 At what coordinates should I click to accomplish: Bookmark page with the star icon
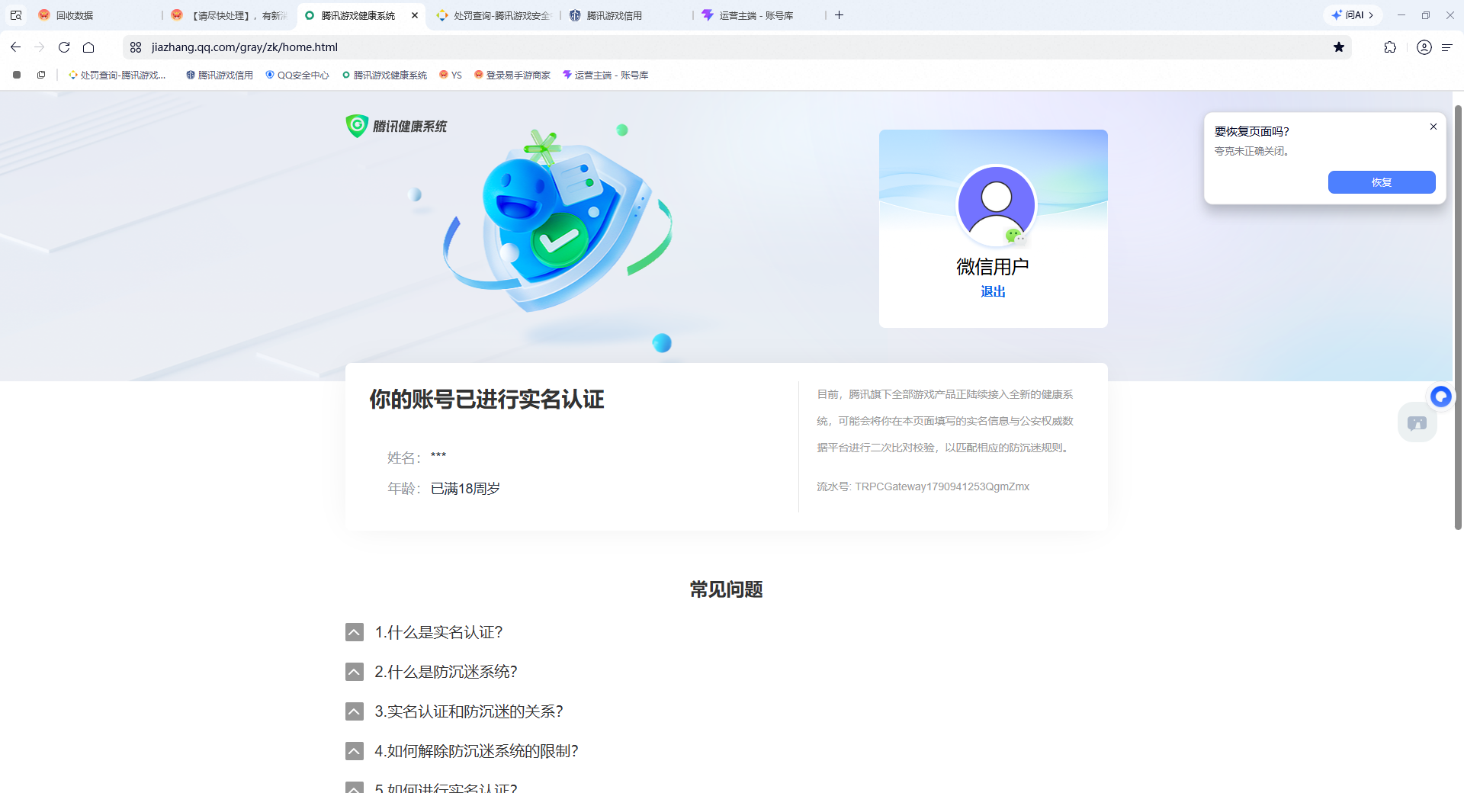pos(1339,47)
